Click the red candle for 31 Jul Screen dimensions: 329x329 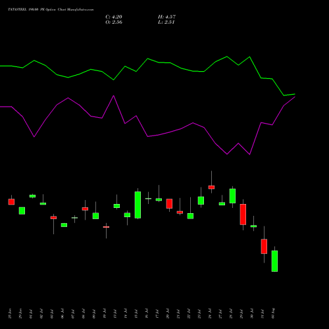point(264,246)
